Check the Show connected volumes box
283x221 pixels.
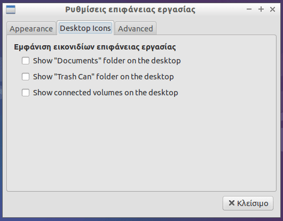click(x=26, y=93)
